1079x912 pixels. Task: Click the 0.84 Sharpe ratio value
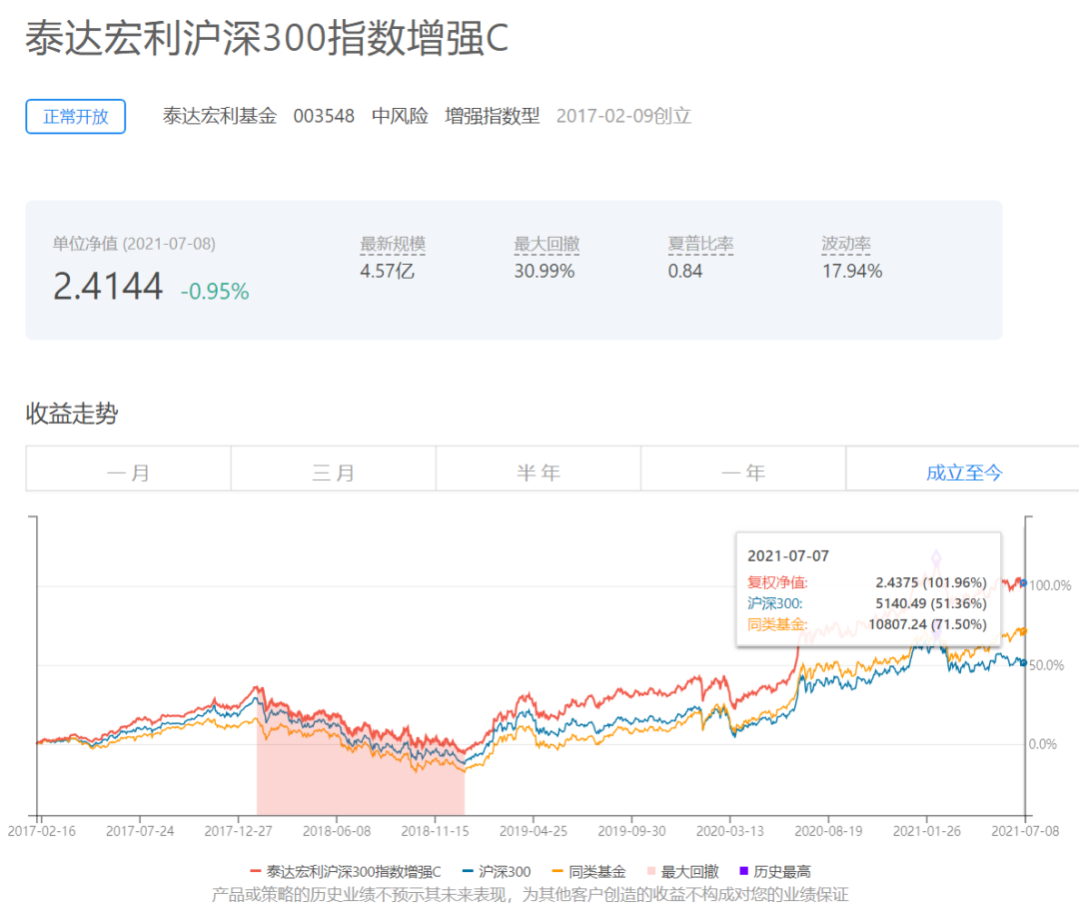coord(685,271)
